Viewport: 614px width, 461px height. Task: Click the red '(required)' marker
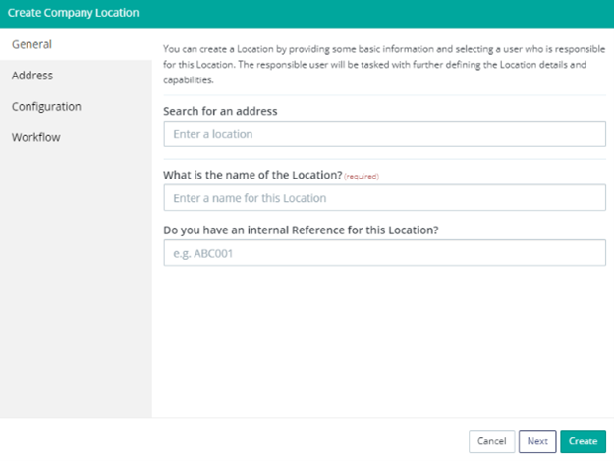pos(362,177)
